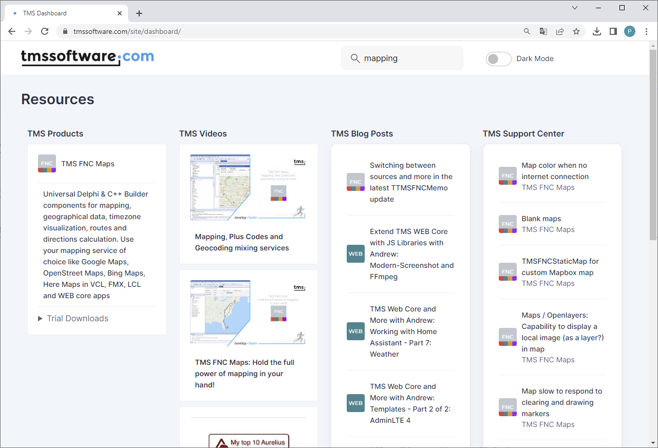The width and height of the screenshot is (658, 448).
Task: Toggle the browser side panel icon
Action: (613, 31)
